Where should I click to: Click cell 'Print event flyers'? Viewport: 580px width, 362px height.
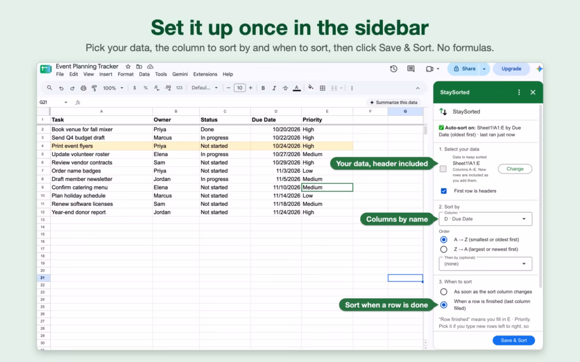tap(101, 146)
